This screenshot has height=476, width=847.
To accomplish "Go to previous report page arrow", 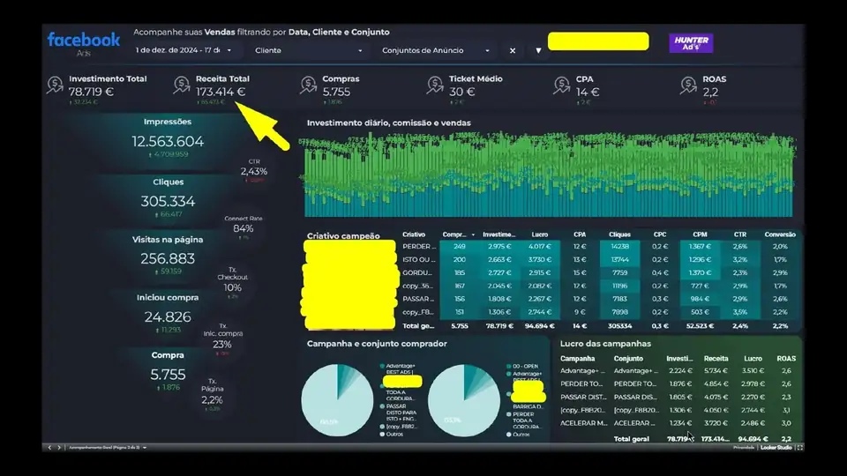I will (x=49, y=448).
